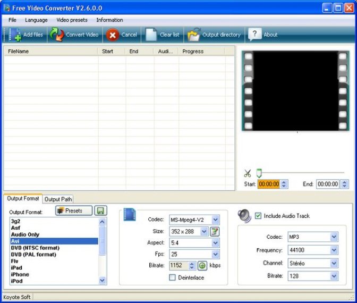Click the custom size edit icon
Viewport: 357px width, 303px height.
pyautogui.click(x=215, y=232)
